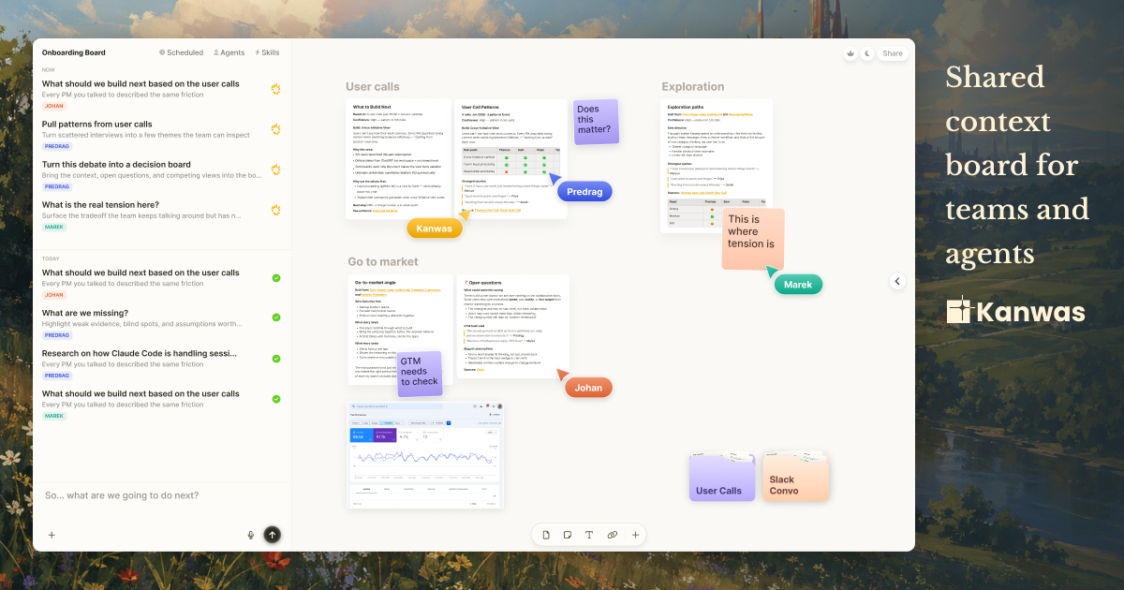The width and height of the screenshot is (1124, 590).
Task: Add a document node from the bottom toolbar
Action: (546, 535)
